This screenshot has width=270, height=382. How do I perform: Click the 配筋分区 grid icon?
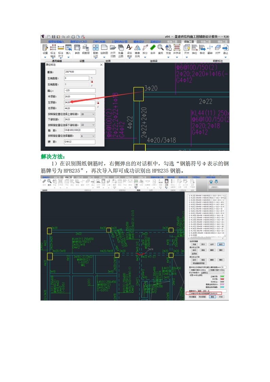(x=96, y=48)
